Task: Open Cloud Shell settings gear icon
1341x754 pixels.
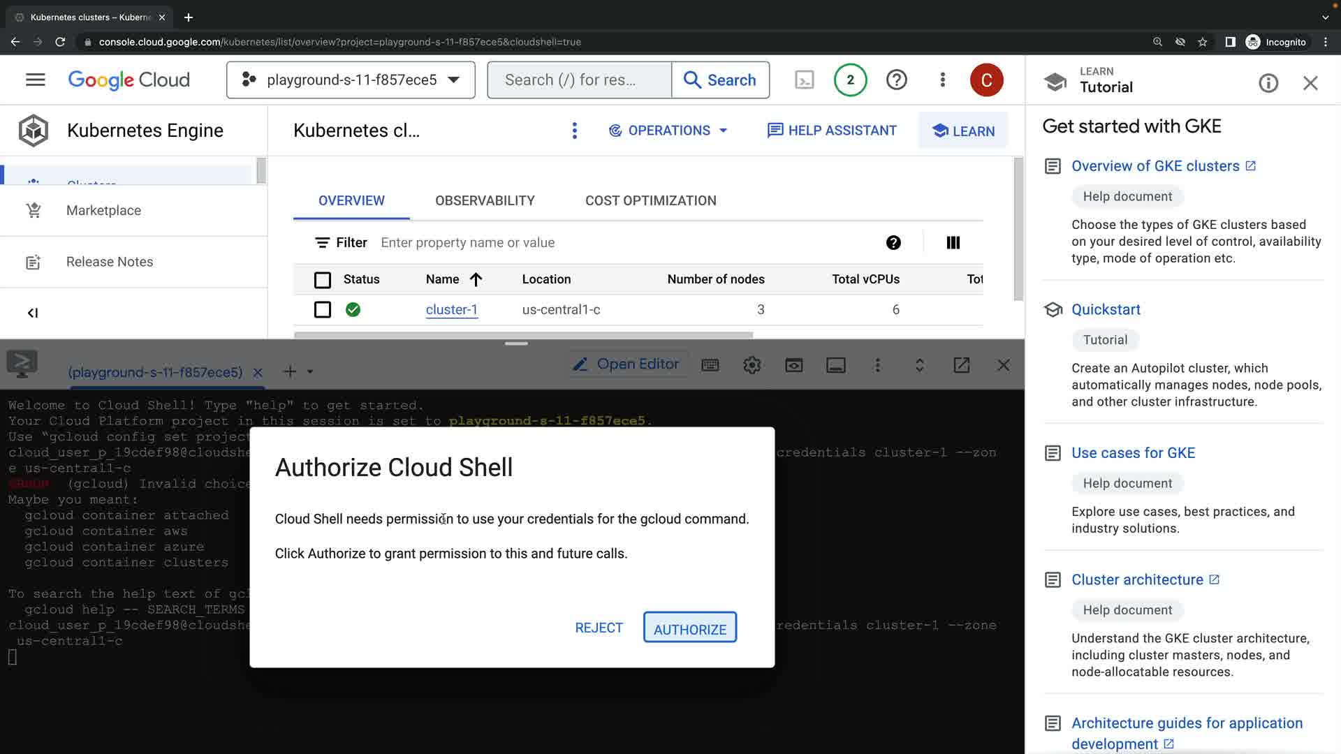Action: [x=752, y=365]
